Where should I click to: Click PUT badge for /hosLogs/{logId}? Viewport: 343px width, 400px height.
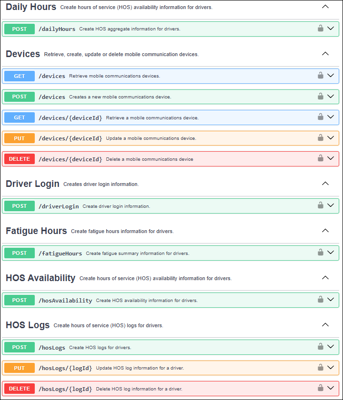tap(20, 368)
